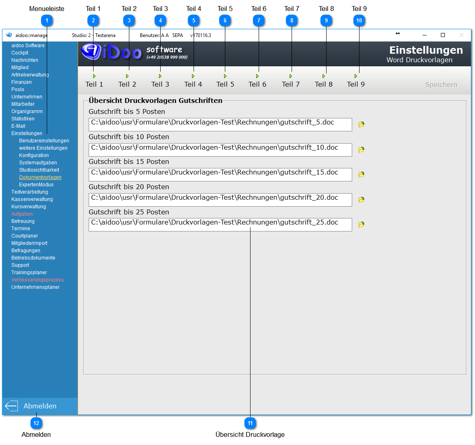Viewport: 475px width, 445px height.
Task: Go to the Teil 8 tab
Action: [x=324, y=81]
